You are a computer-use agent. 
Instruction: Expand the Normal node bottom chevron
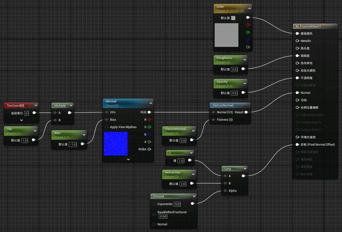128,159
